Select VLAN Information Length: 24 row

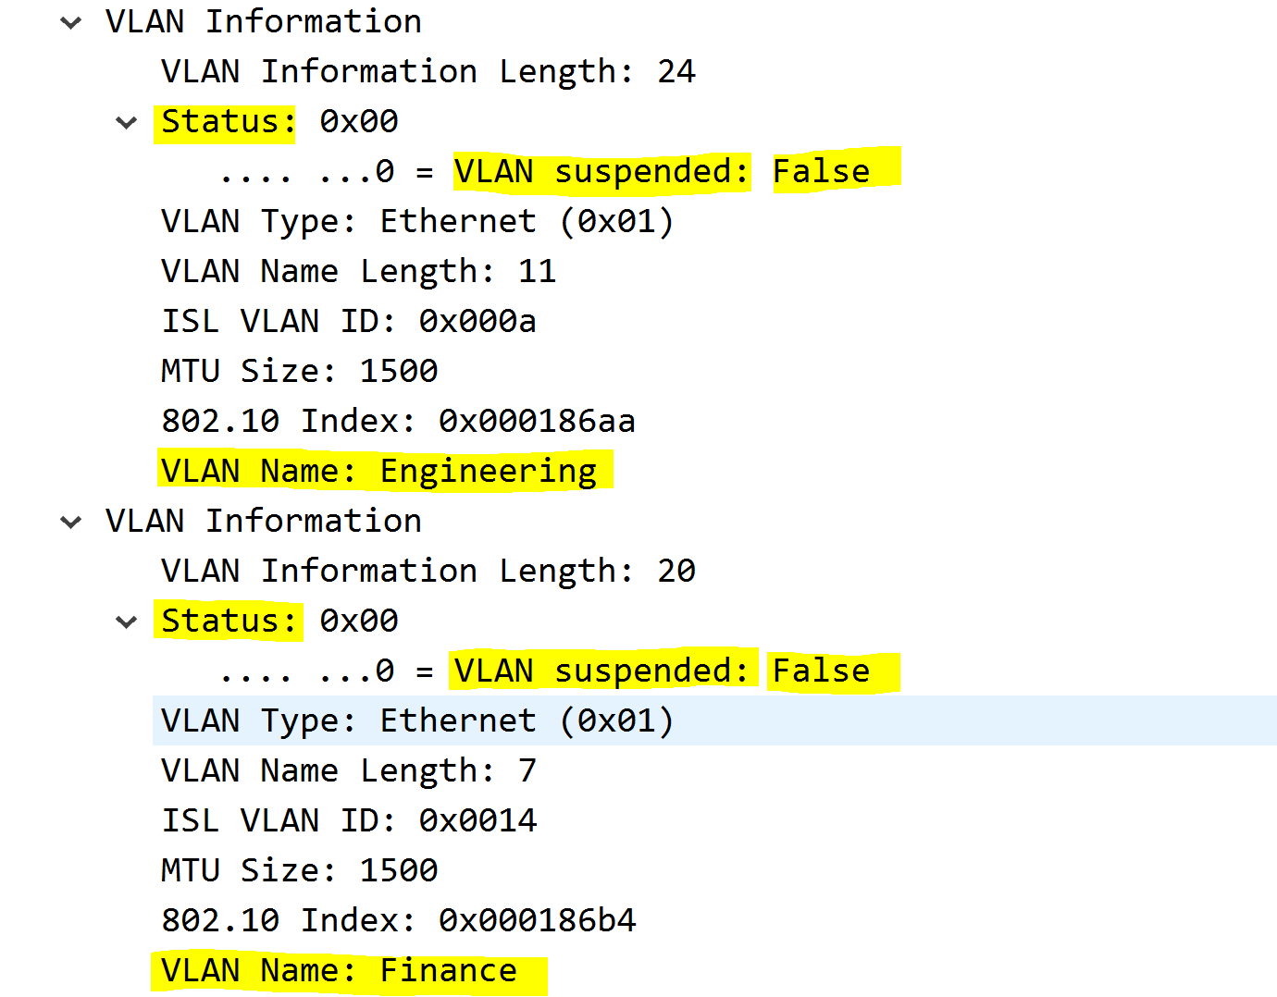(x=428, y=72)
